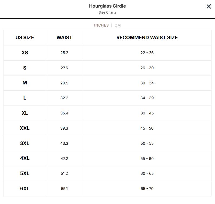This screenshot has height=204, width=215.
Task: Select the S size row label
Action: point(25,68)
